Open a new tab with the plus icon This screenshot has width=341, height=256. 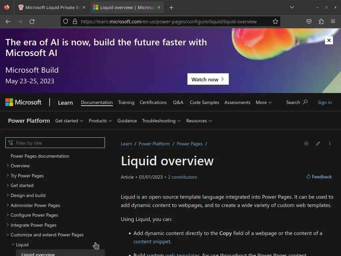coord(171,8)
